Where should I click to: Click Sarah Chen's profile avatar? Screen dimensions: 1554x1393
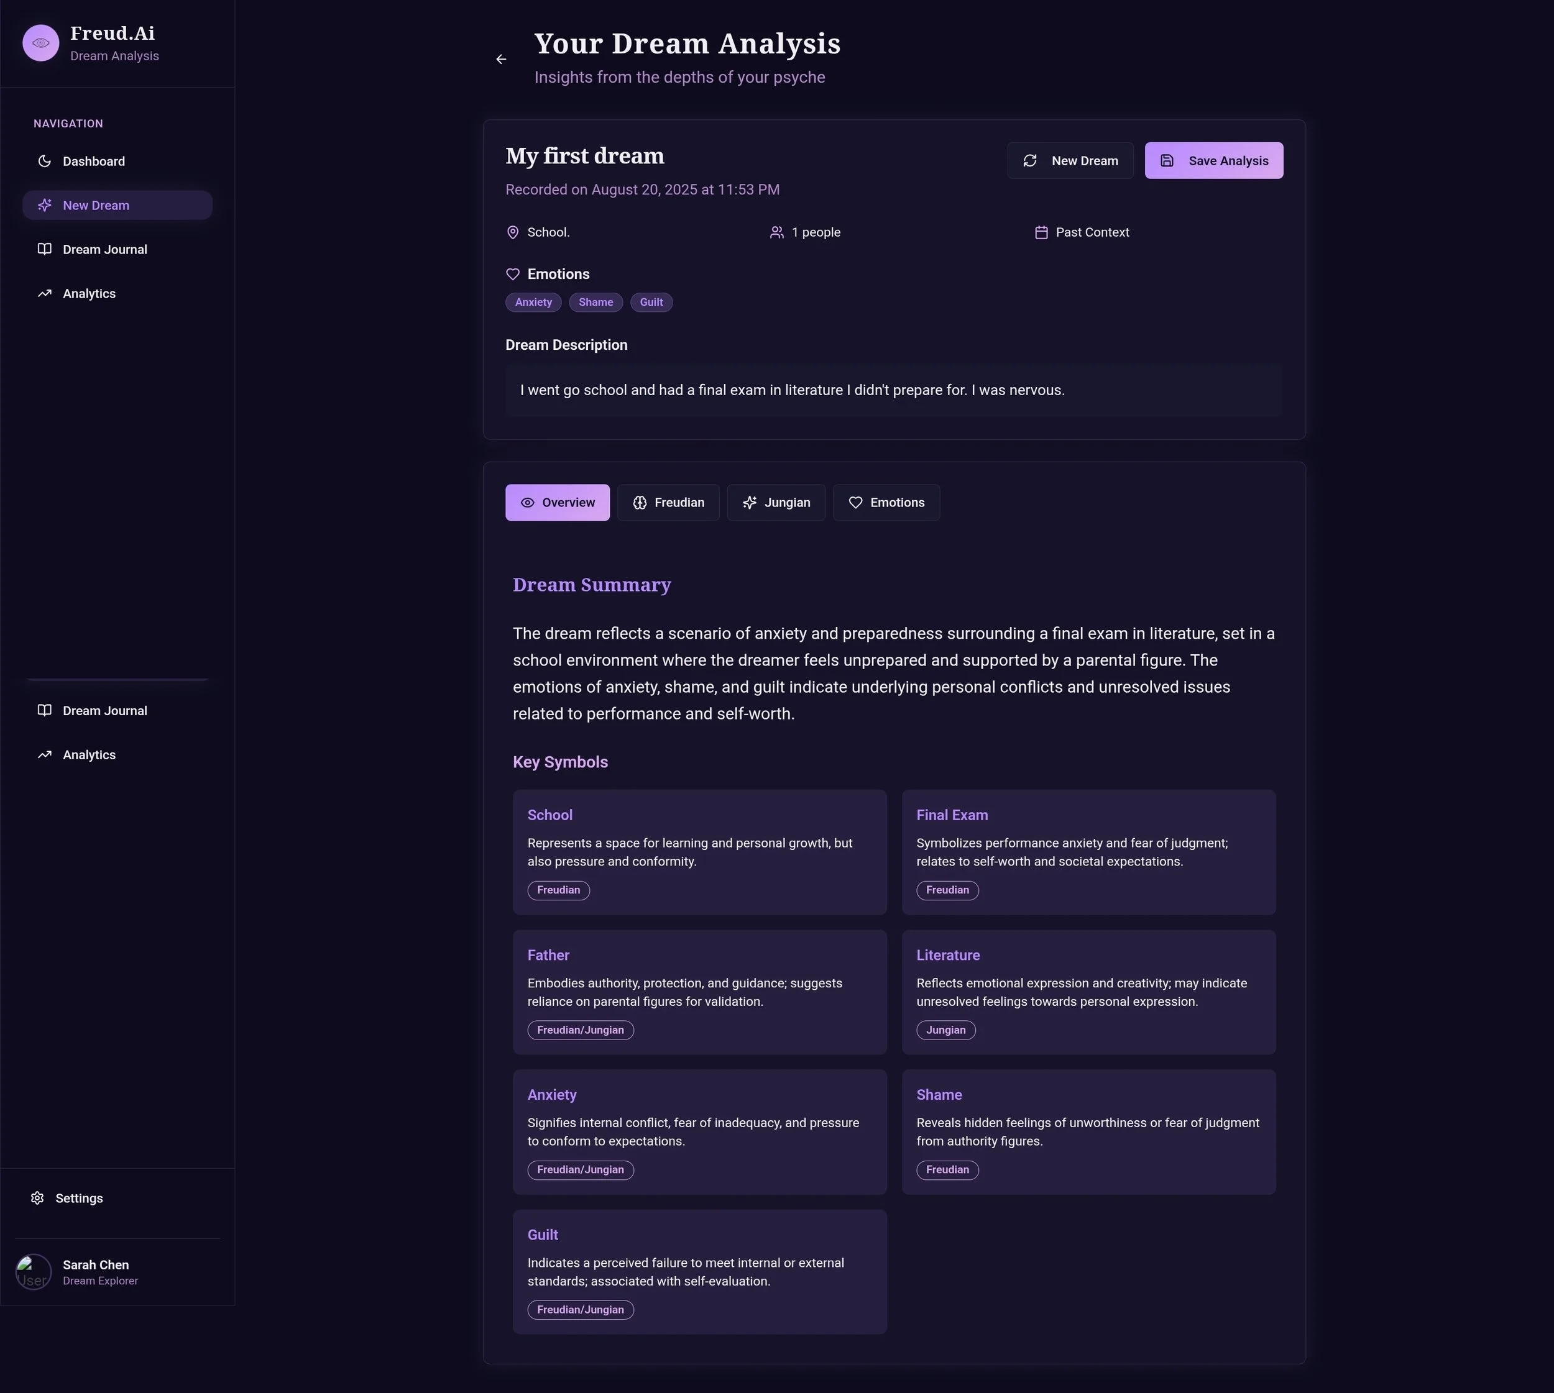point(34,1272)
